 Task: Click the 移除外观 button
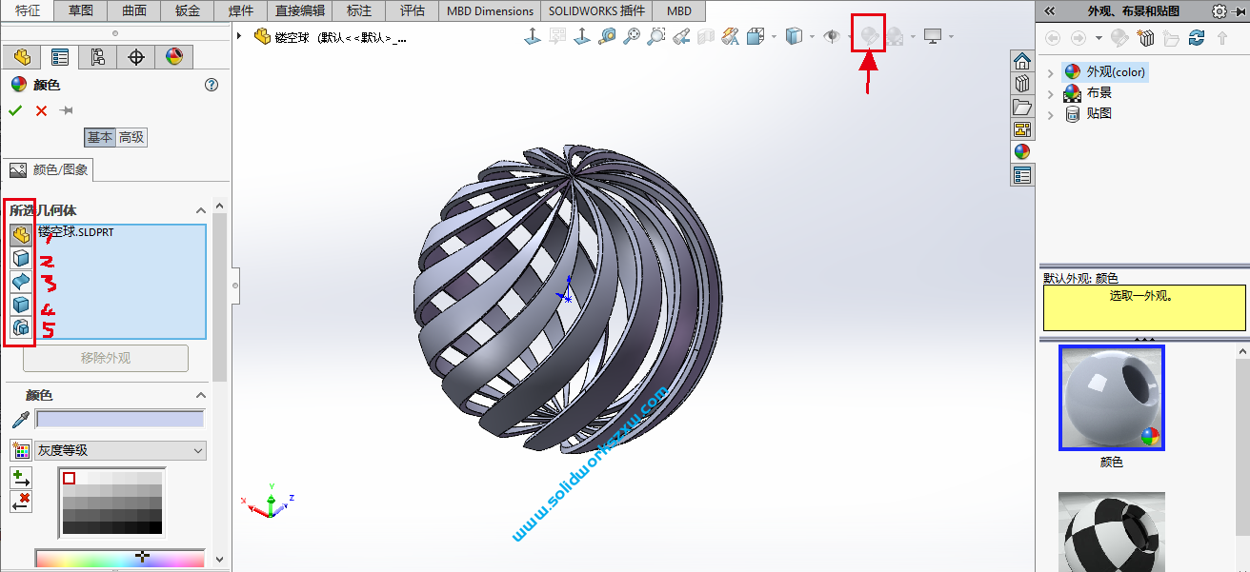tap(105, 358)
